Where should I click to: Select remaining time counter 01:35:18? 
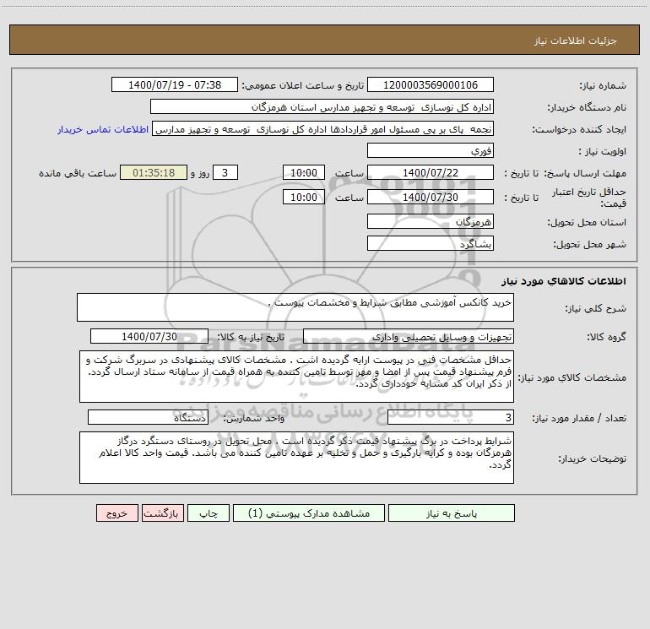(154, 173)
